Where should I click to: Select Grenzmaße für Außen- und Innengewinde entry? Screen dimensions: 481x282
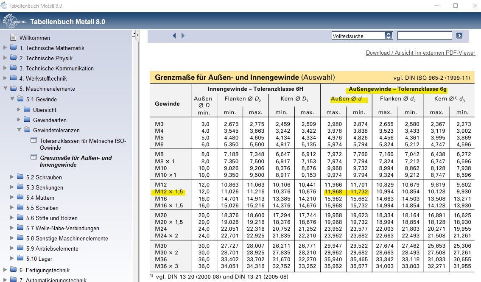(x=76, y=161)
